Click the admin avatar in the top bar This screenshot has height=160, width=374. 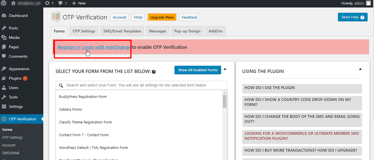tap(368, 3)
